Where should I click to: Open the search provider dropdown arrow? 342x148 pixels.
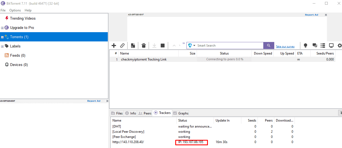[x=194, y=46]
